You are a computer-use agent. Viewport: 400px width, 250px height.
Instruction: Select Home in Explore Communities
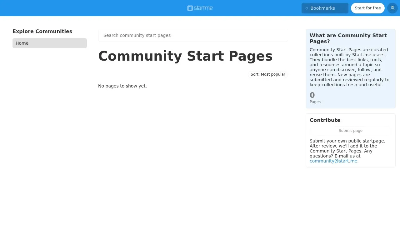[x=50, y=43]
